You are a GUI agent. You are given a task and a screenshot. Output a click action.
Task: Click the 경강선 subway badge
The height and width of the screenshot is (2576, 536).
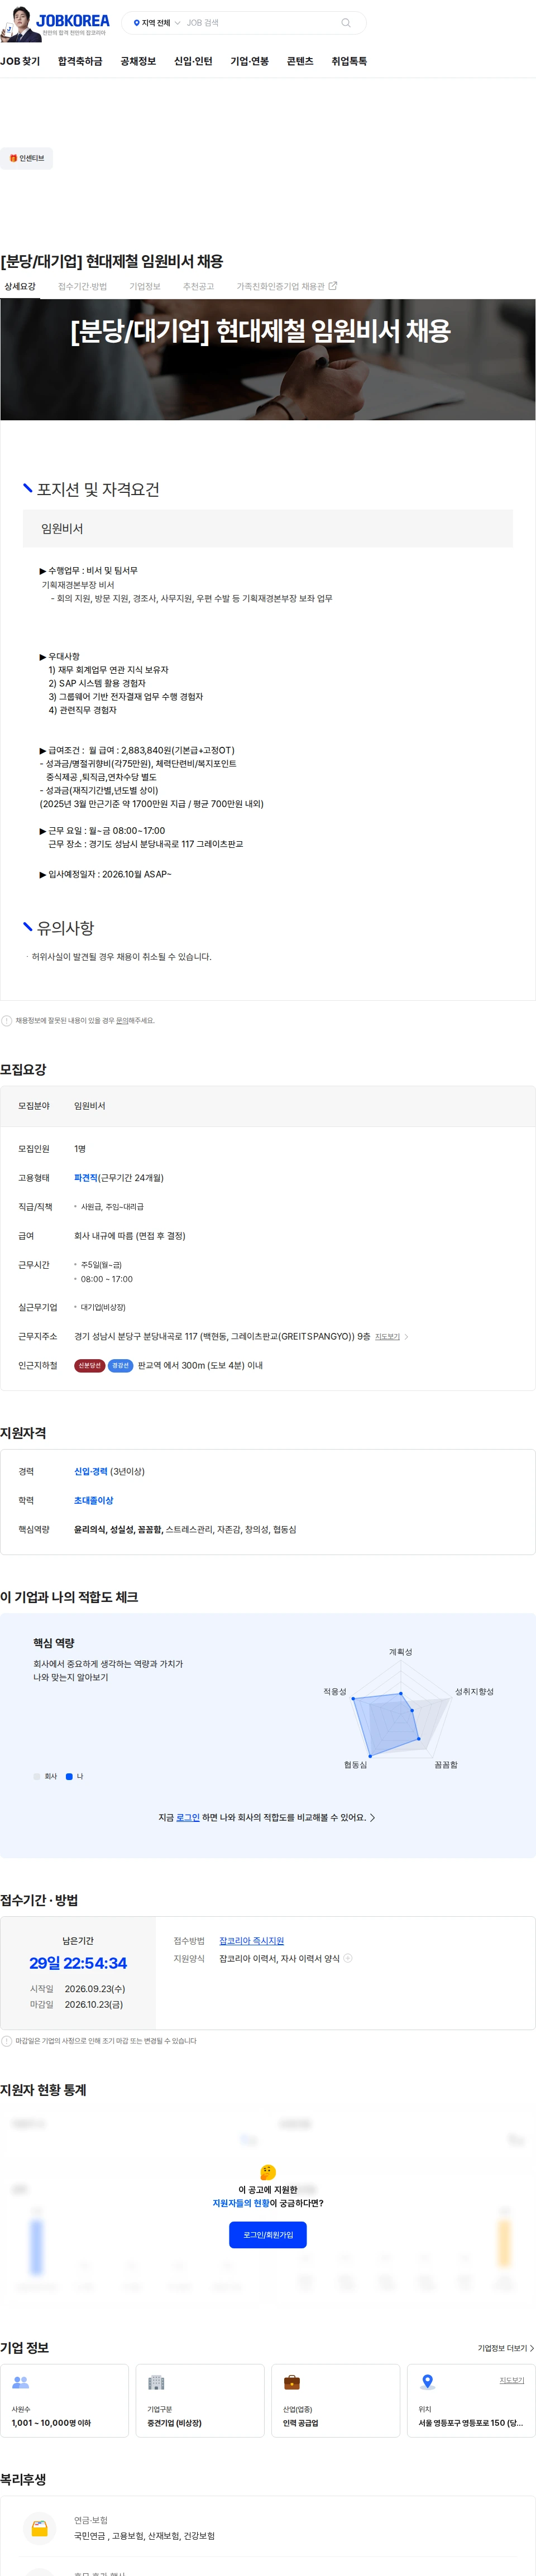[121, 1366]
